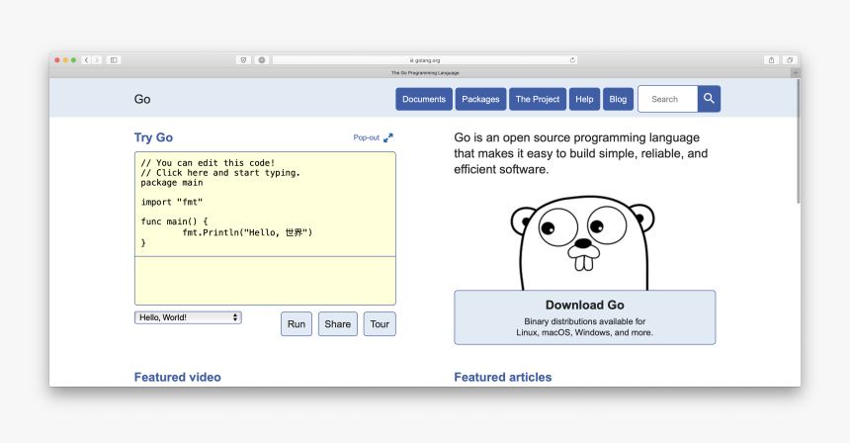Click the yellow minimize window button
The width and height of the screenshot is (850, 443).
[x=65, y=60]
